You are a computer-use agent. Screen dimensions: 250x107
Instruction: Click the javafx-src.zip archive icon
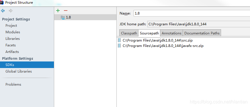tap(119, 46)
